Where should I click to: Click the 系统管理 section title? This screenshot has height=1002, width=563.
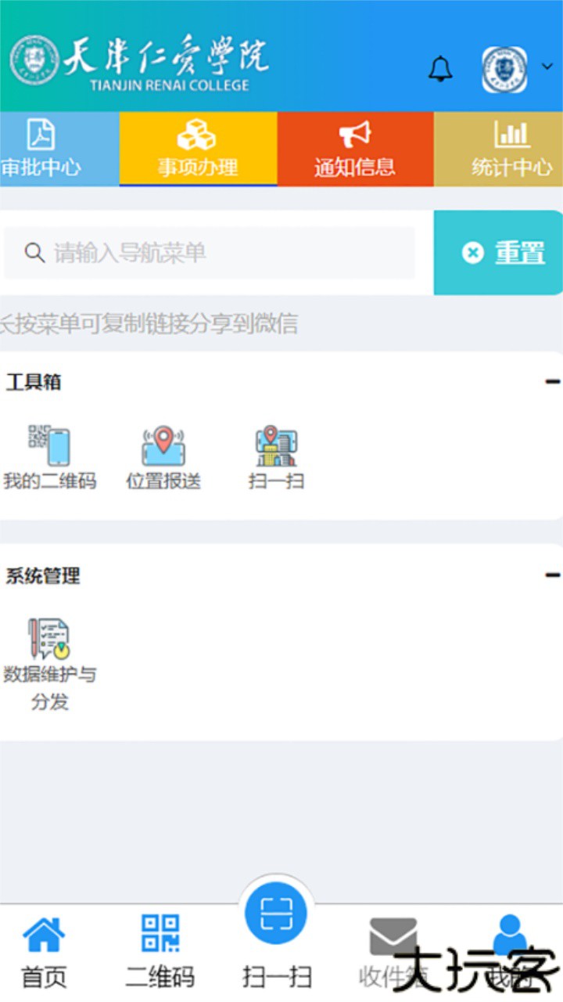click(x=43, y=576)
